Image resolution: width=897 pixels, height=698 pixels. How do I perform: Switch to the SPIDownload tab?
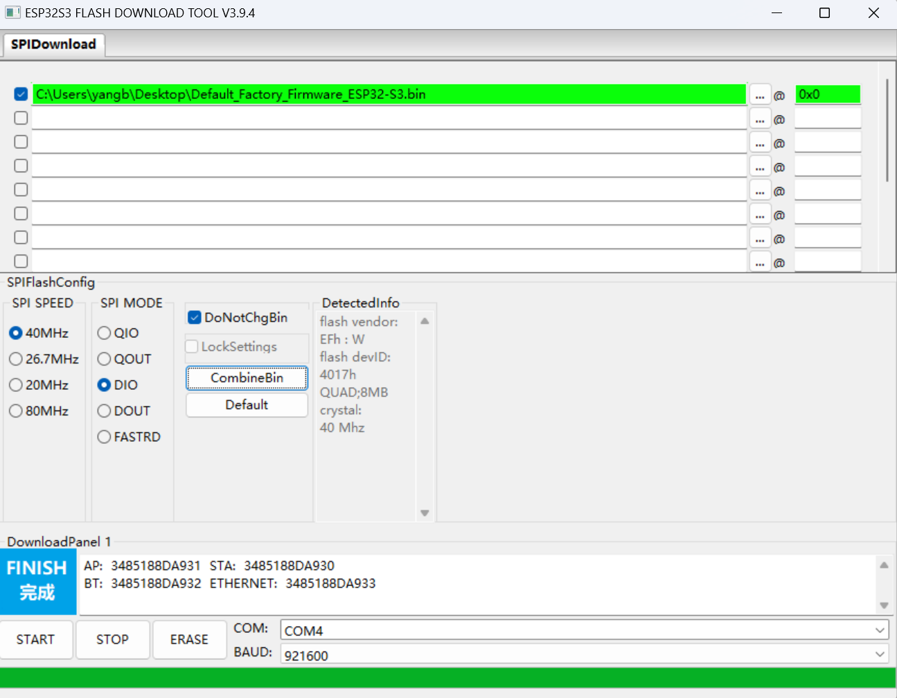pyautogui.click(x=53, y=44)
